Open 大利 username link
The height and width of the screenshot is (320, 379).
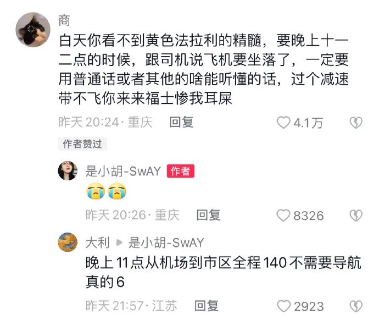tap(97, 242)
